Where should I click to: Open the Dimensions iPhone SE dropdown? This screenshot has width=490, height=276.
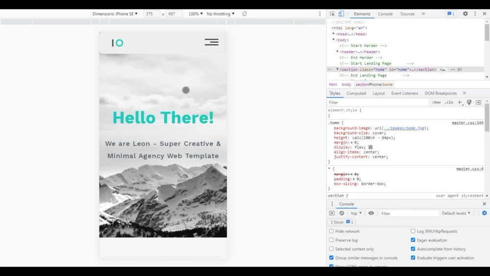click(x=115, y=14)
